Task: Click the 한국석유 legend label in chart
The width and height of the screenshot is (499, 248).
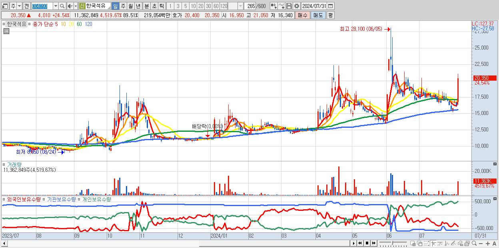Action: pos(16,24)
